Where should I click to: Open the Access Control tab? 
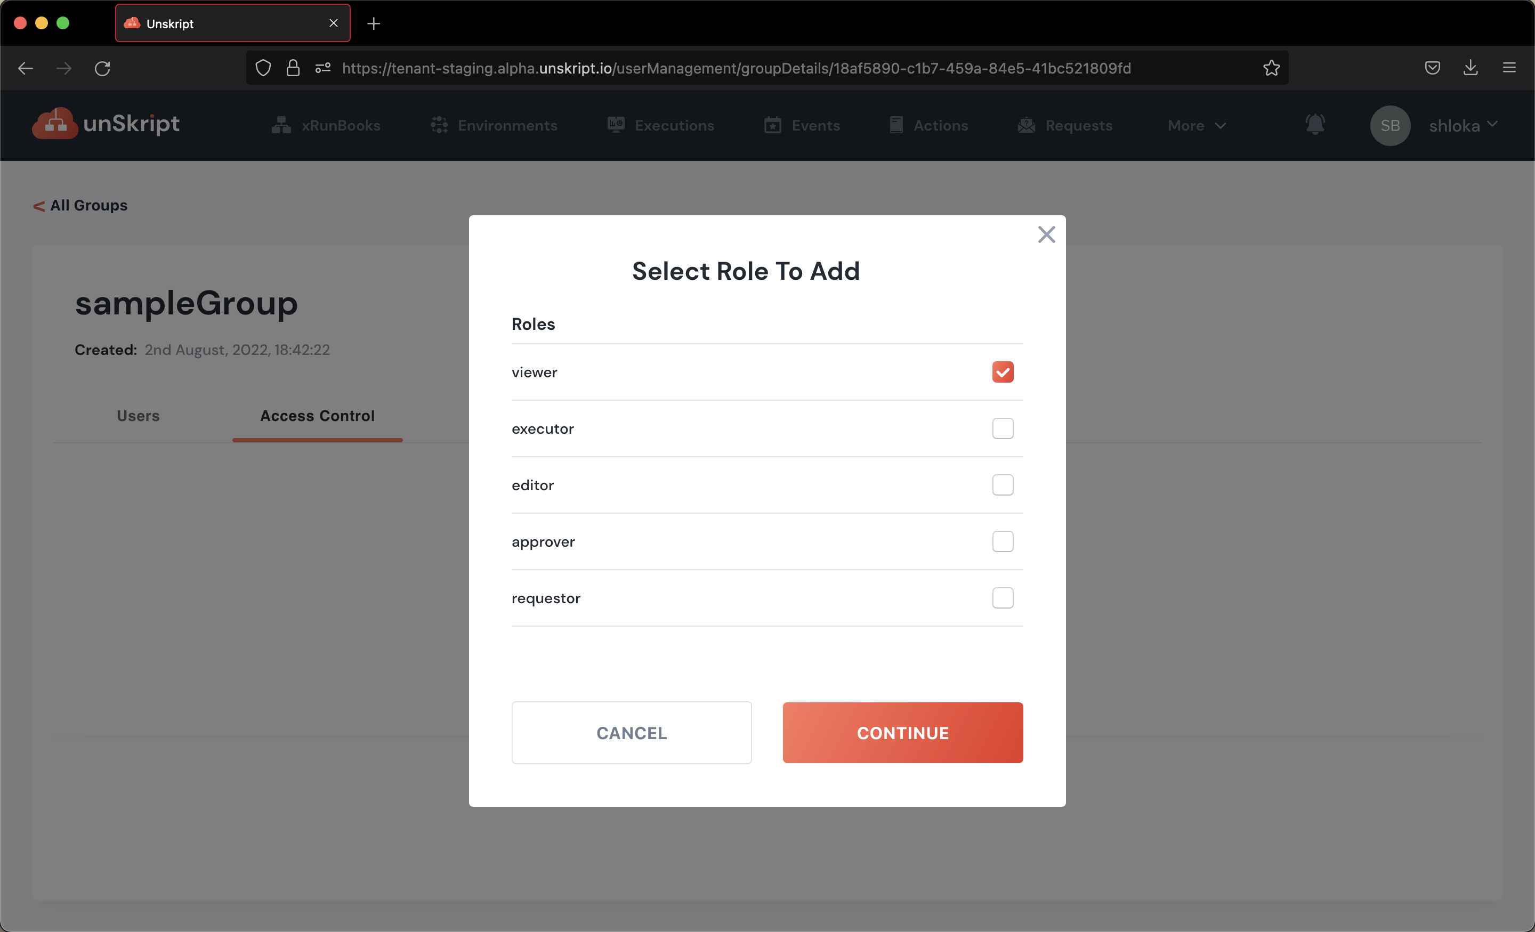click(317, 416)
